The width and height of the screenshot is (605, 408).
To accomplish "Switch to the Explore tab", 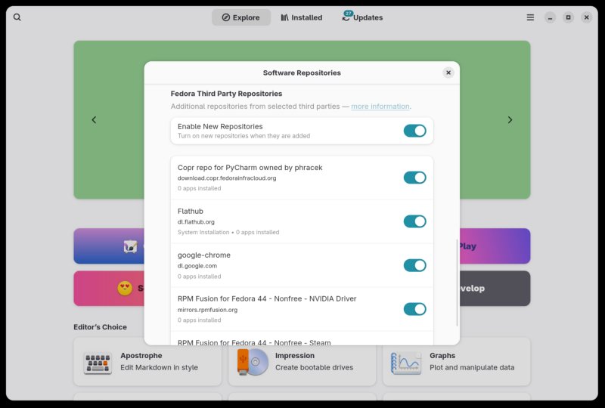I will coord(241,17).
